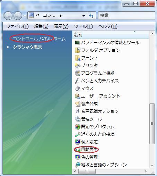Maximize the Control Panel window
This screenshot has width=157, height=176.
click(136, 3)
